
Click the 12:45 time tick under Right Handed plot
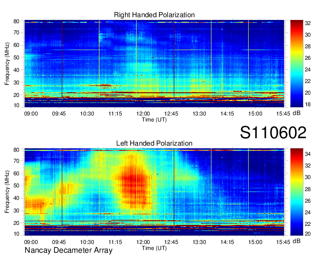coord(171,114)
